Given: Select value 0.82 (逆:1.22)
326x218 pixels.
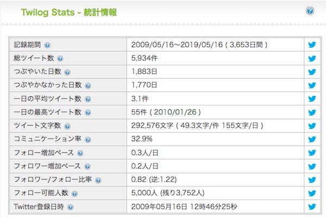Looking at the screenshot, I should pos(154,179).
